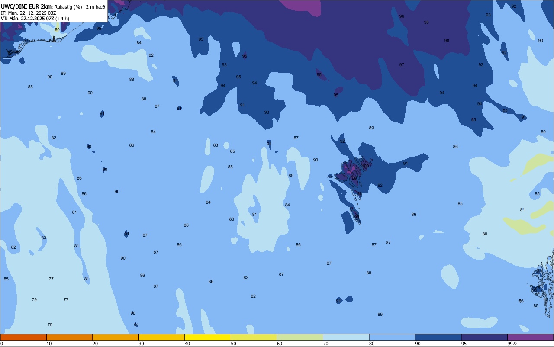The width and height of the screenshot is (554, 347).
Task: Click the 'VT: Mán. 22.12.2025 07Z' line
Action: click(x=28, y=19)
